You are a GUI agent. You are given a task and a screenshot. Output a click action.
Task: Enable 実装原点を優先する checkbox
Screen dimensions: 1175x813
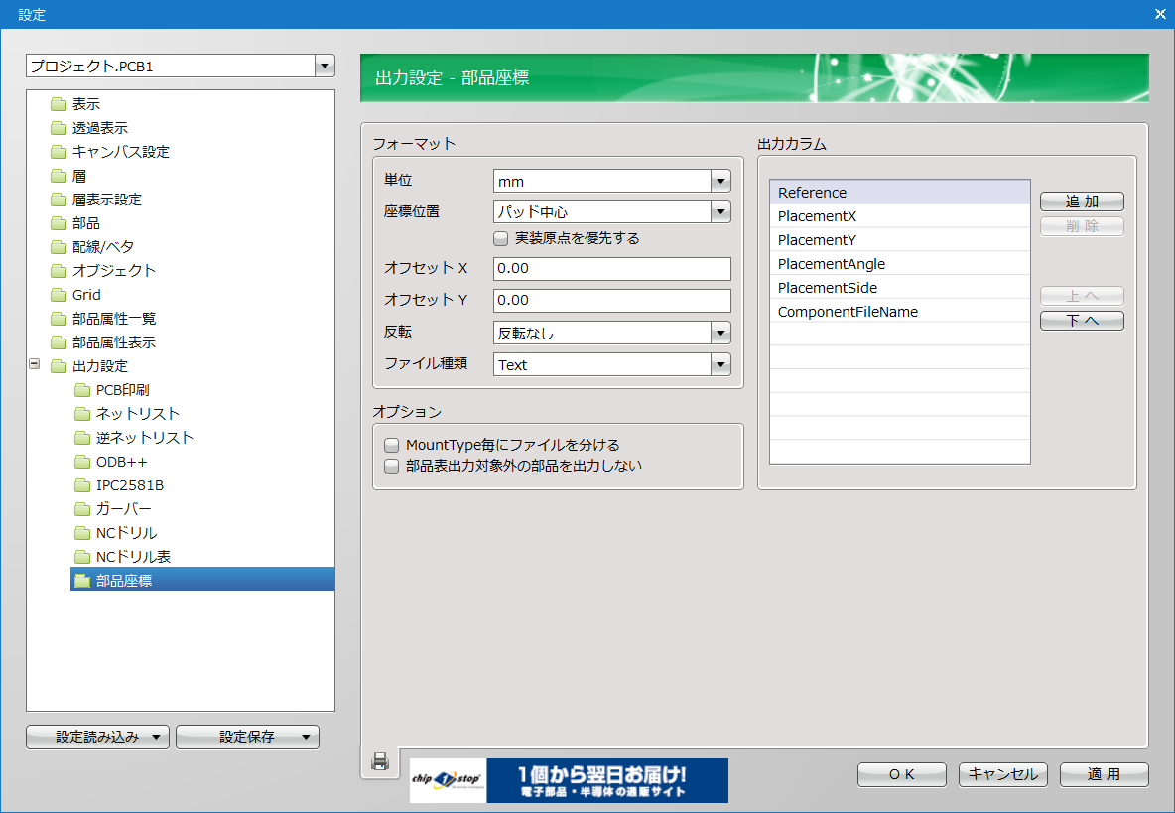click(501, 238)
